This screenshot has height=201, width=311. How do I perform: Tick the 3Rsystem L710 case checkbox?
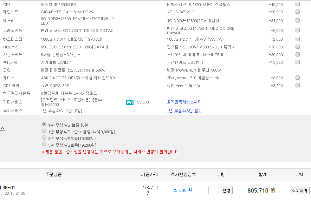click(298, 78)
